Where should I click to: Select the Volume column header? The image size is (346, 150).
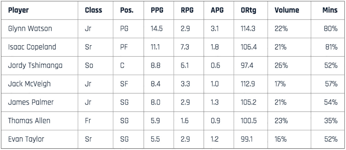(287, 10)
